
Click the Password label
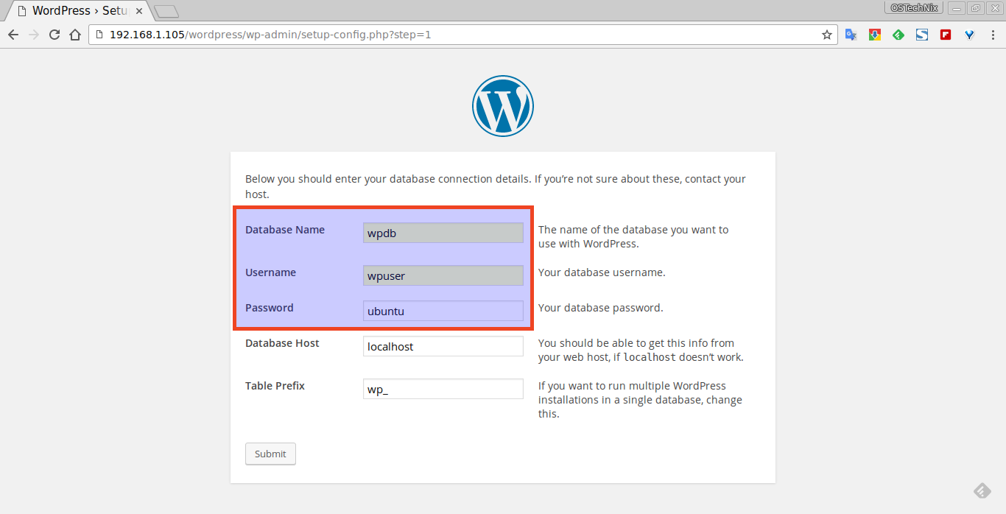(x=270, y=308)
